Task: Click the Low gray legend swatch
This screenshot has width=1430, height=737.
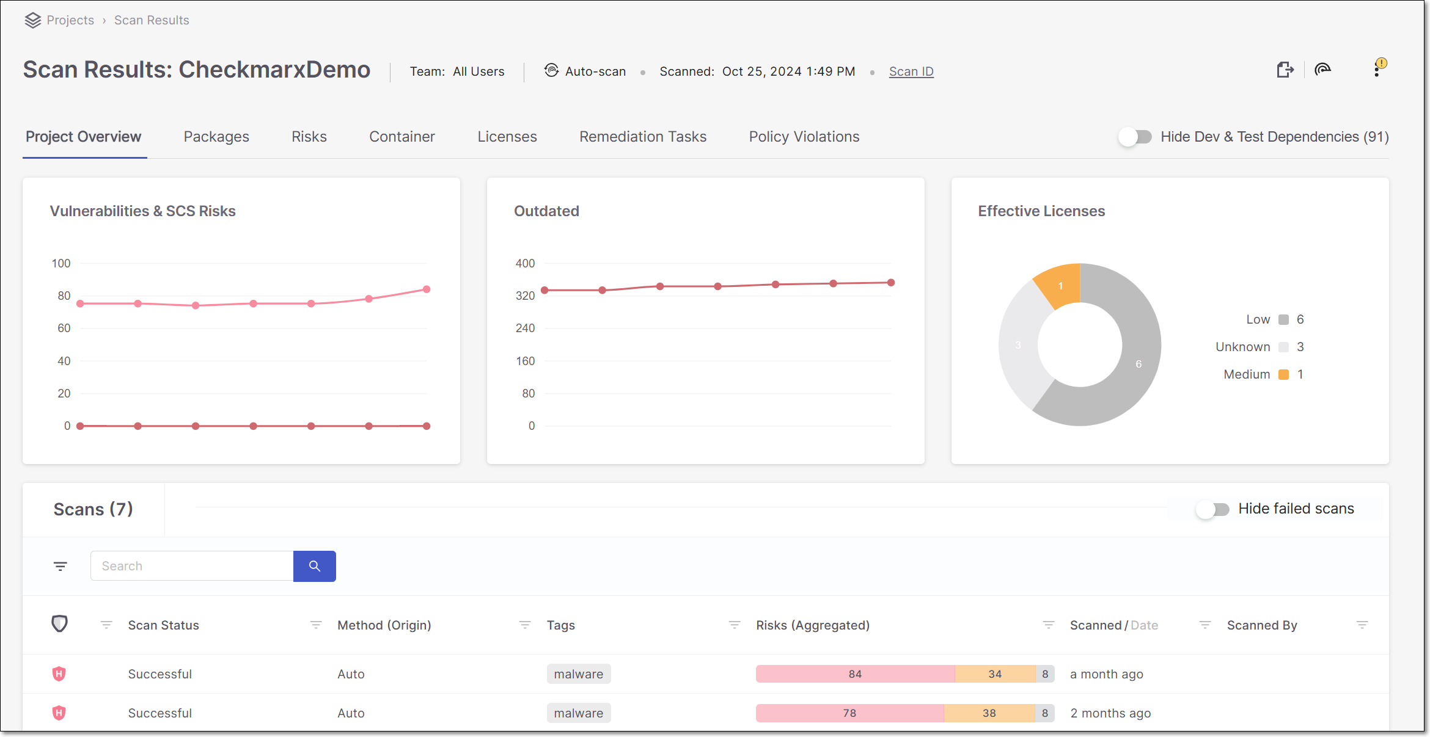Action: coord(1283,319)
